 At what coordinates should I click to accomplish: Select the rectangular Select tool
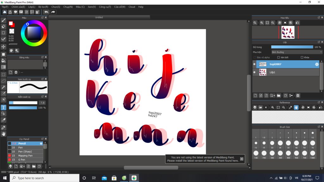click(x=3, y=75)
